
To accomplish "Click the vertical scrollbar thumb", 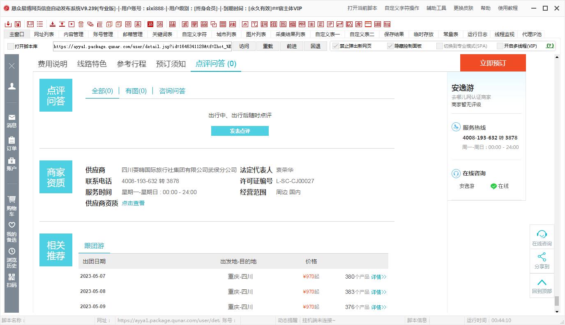I will click(x=557, y=301).
